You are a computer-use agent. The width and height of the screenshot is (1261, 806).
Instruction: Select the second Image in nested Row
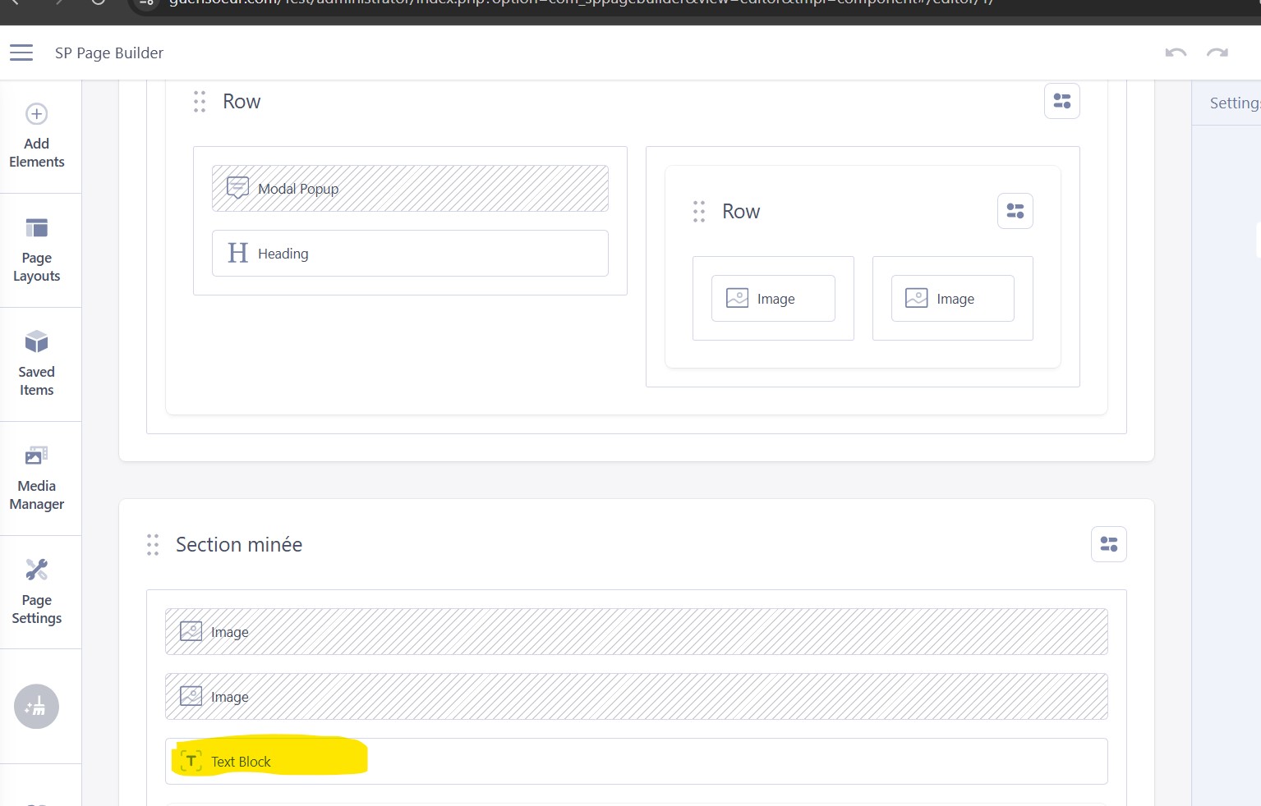pos(952,299)
